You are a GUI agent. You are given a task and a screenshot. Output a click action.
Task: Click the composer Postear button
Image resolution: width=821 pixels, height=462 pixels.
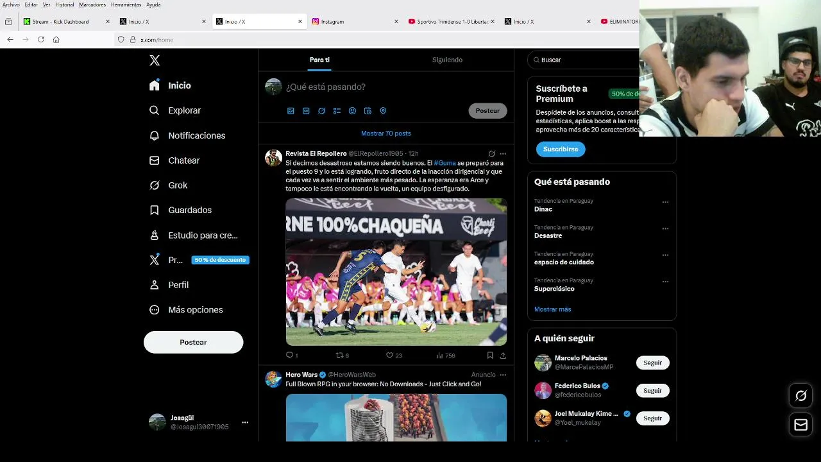point(487,111)
